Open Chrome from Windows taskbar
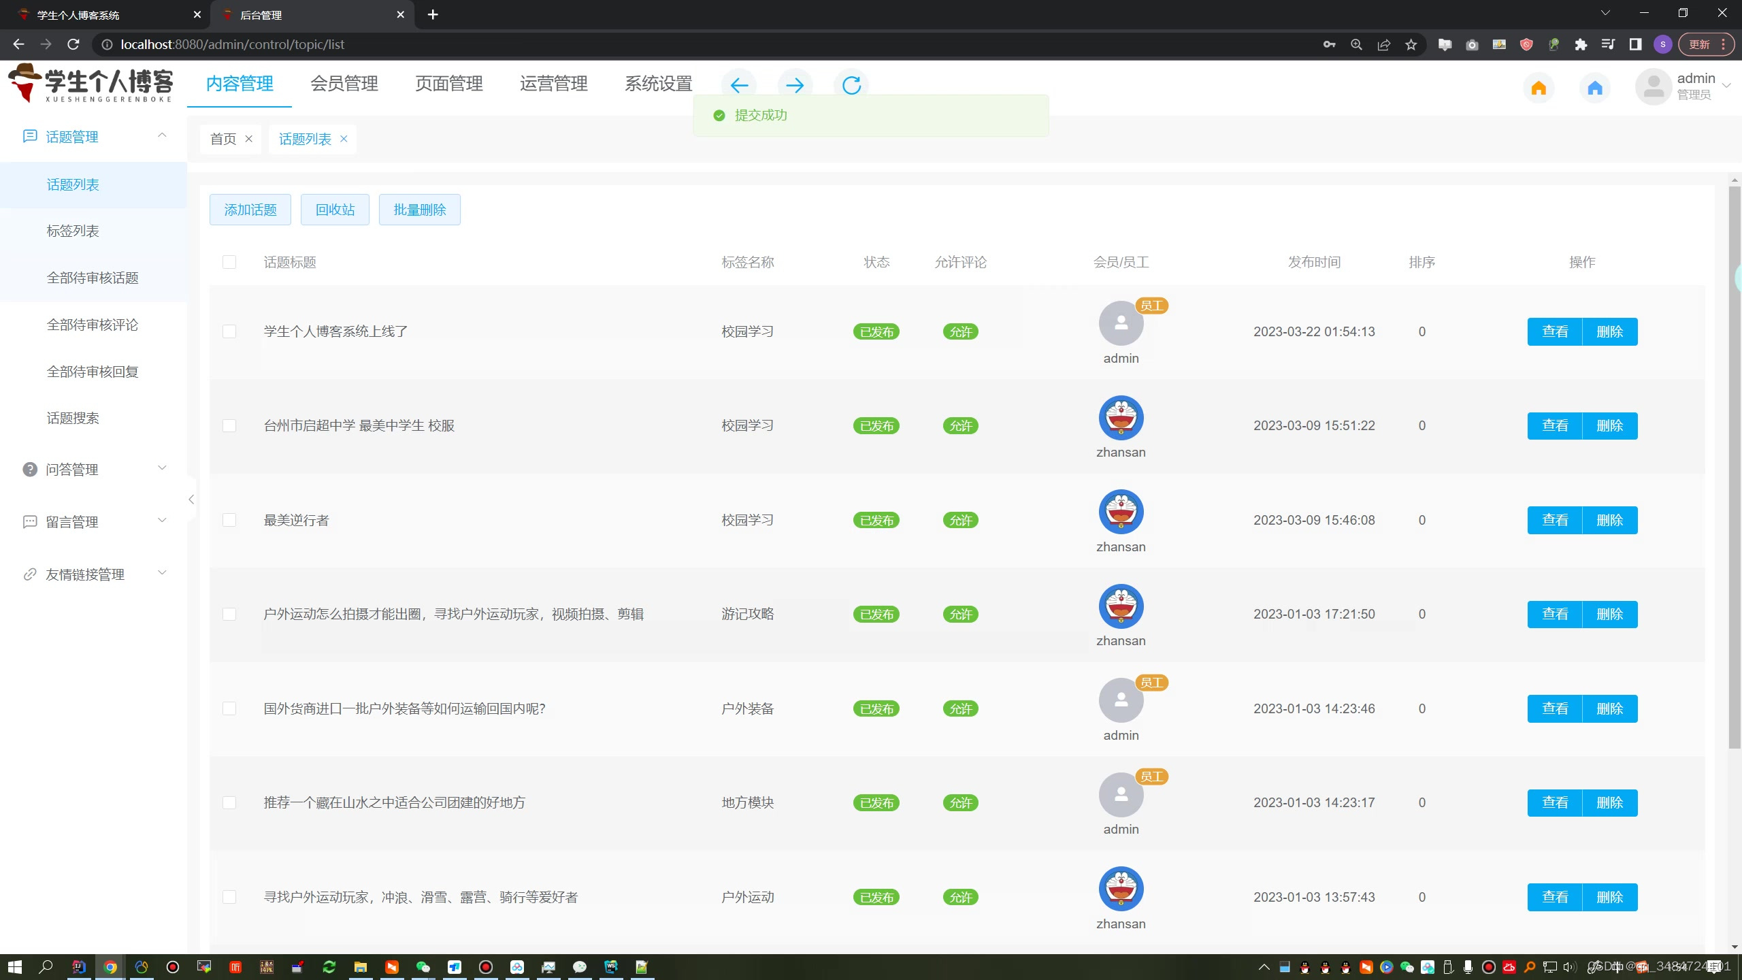Viewport: 1742px width, 980px height. 110,966
